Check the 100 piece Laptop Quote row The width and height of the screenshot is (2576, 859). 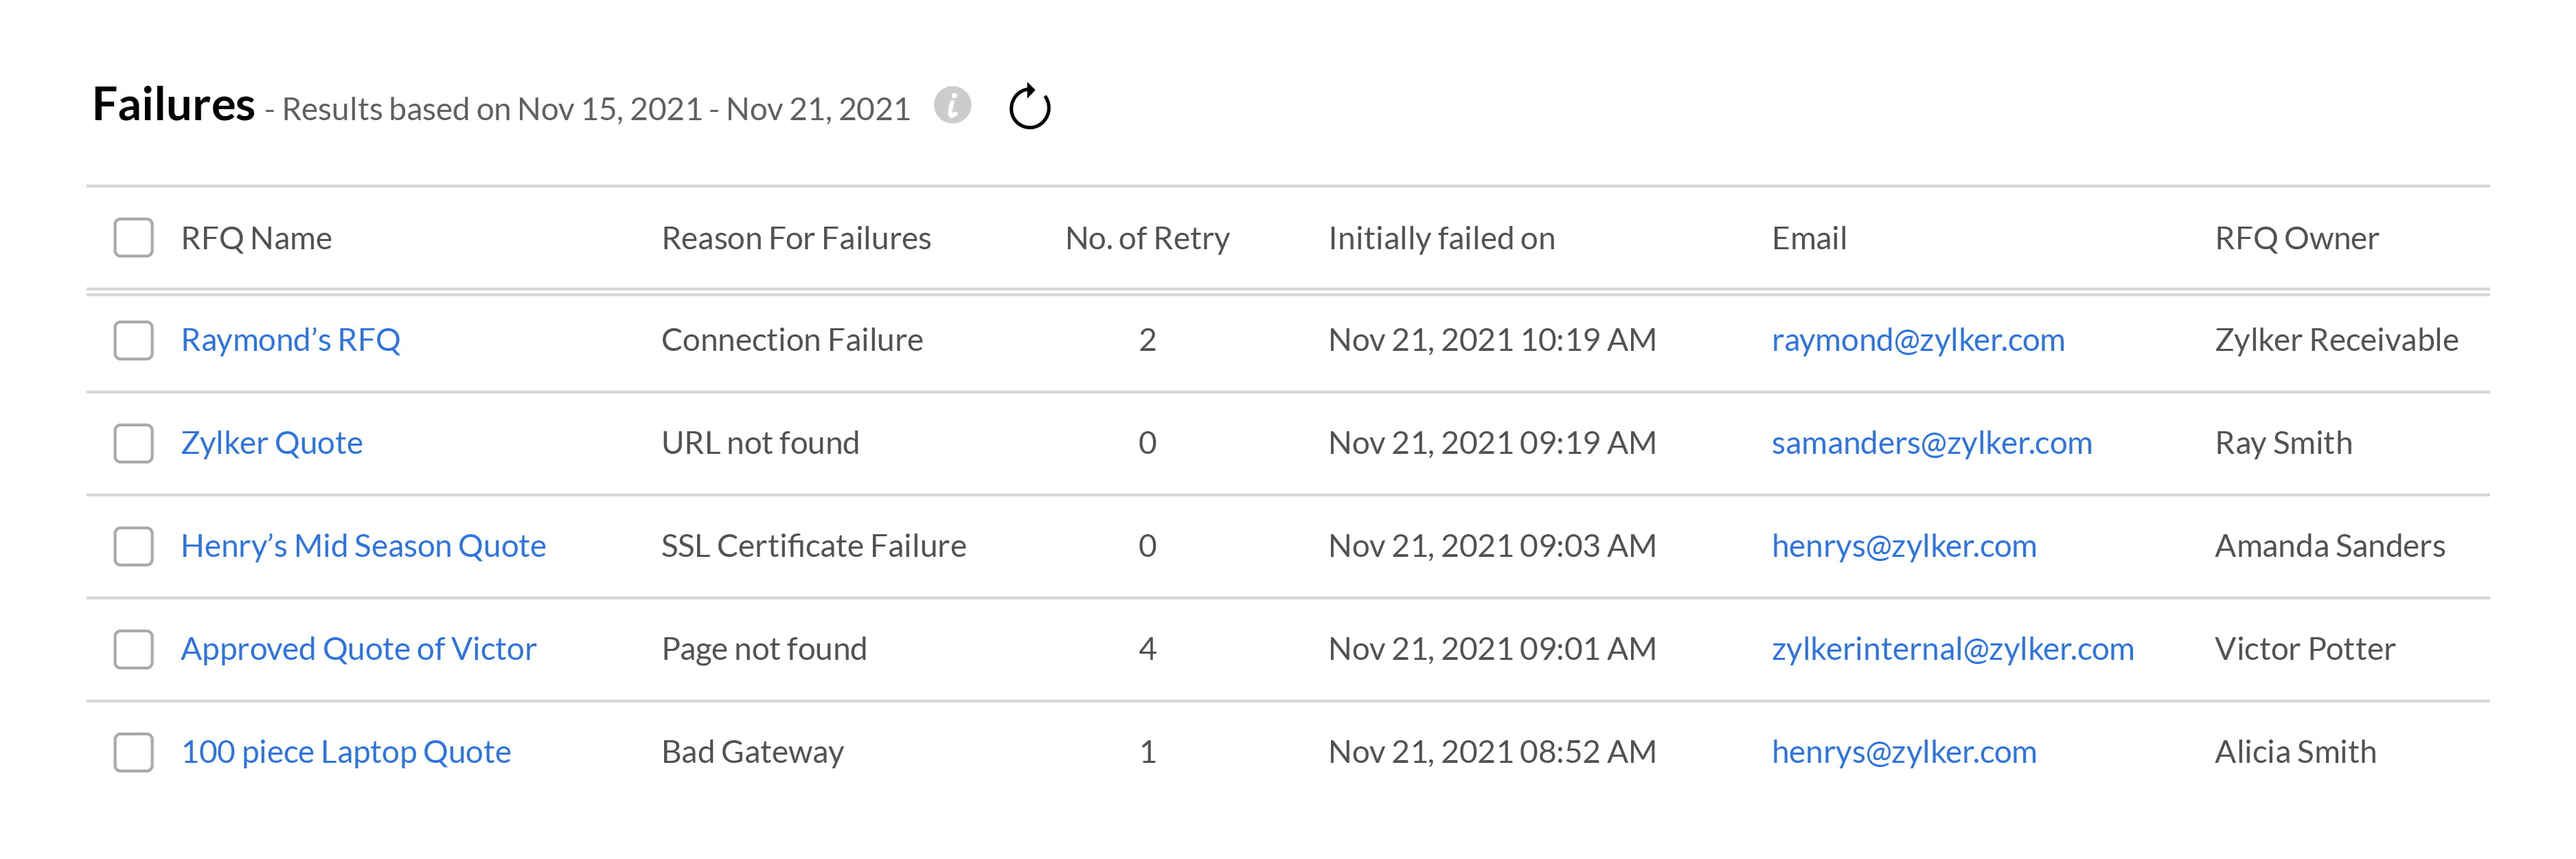[133, 752]
